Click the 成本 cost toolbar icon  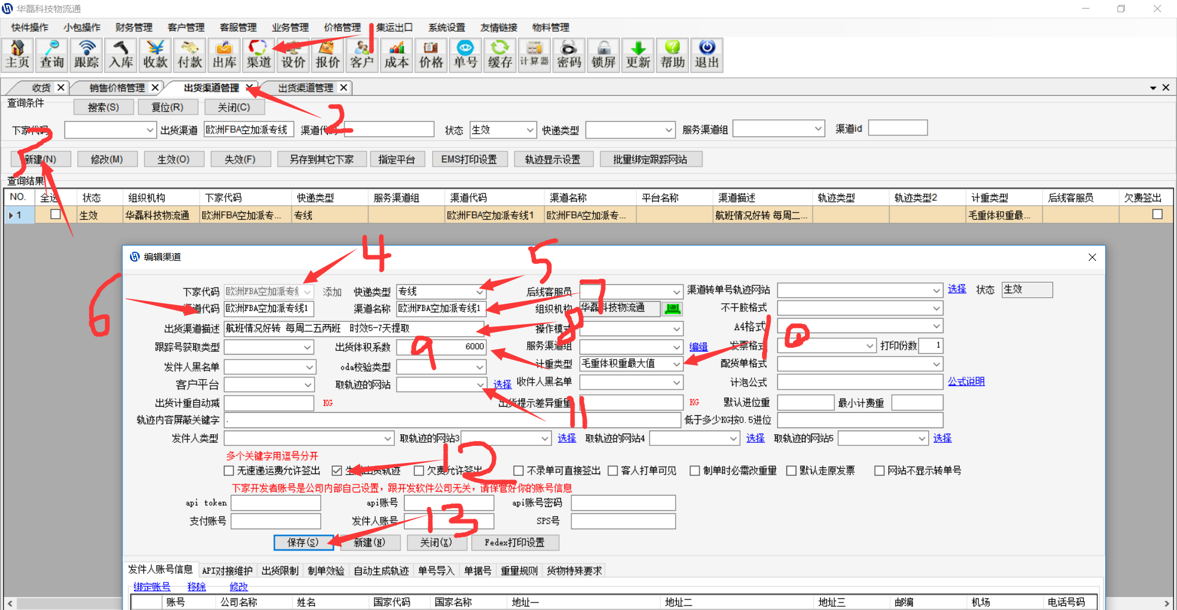(397, 55)
